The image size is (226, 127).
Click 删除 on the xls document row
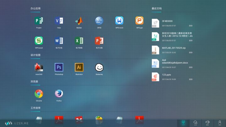191,40
